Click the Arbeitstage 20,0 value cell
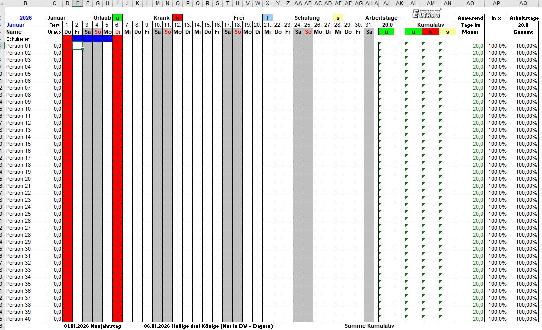The width and height of the screenshot is (542, 330). [x=386, y=25]
